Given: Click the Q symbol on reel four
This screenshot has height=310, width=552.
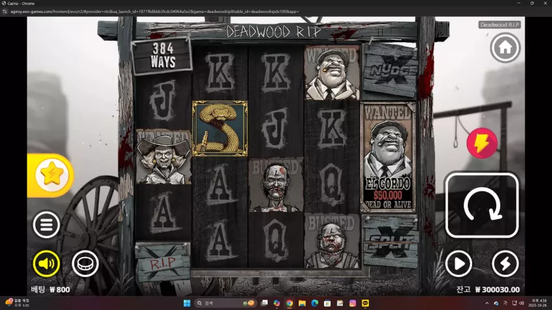Looking at the screenshot, I should [x=332, y=185].
